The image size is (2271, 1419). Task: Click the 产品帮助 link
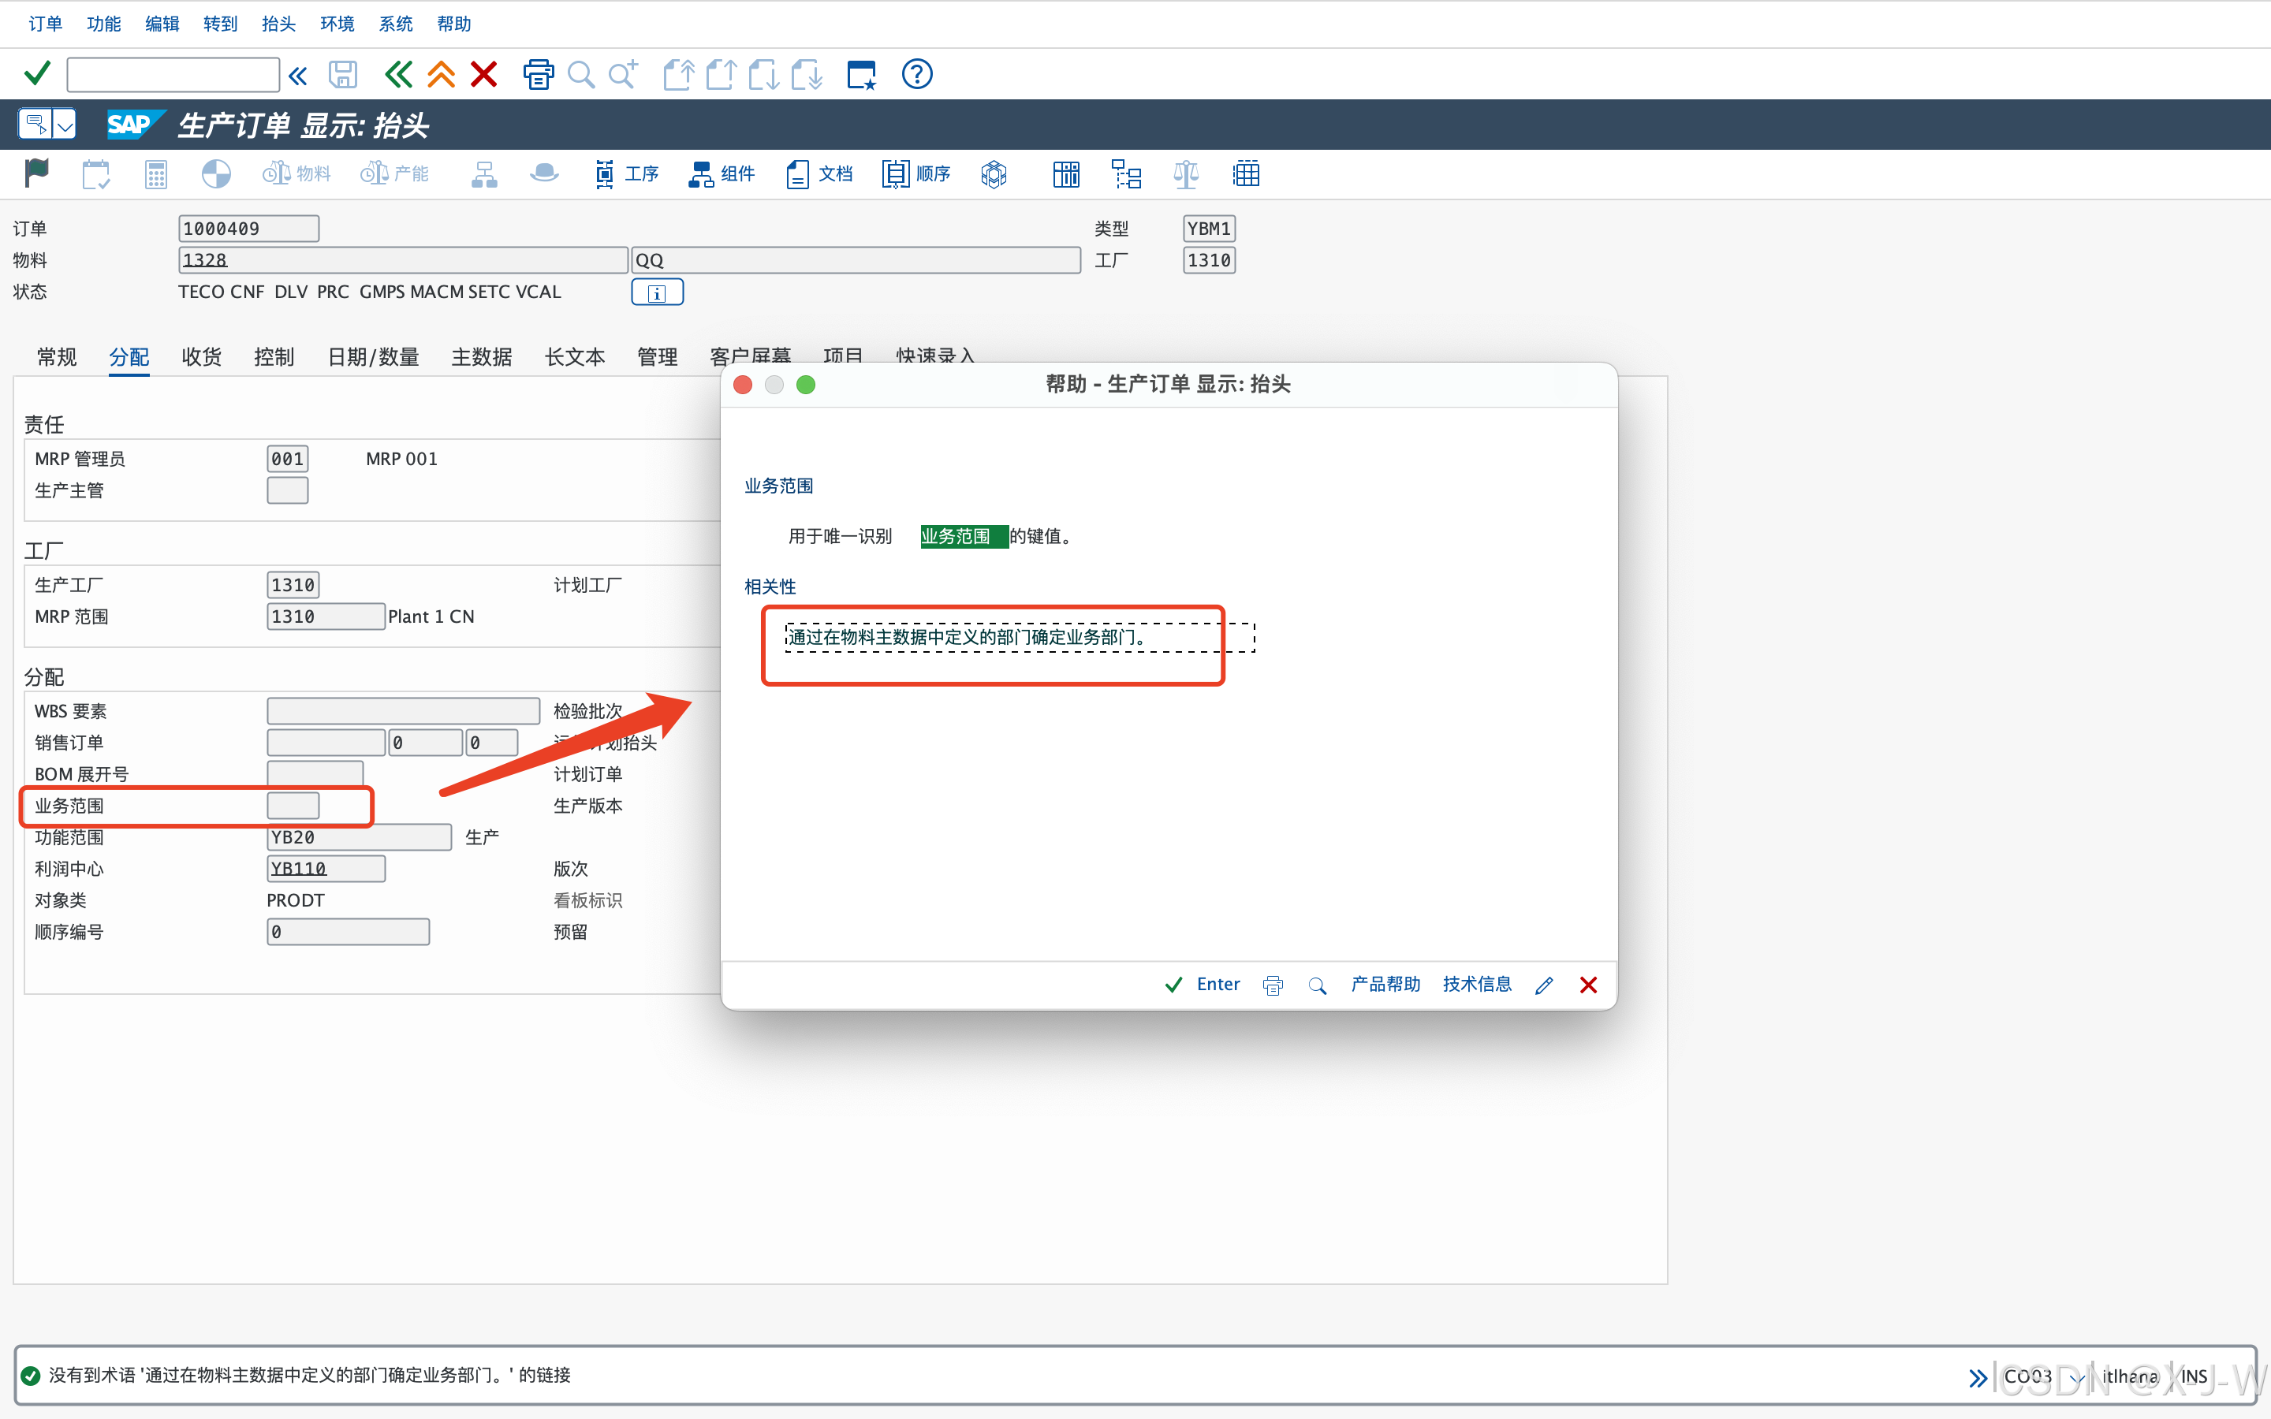click(1385, 984)
